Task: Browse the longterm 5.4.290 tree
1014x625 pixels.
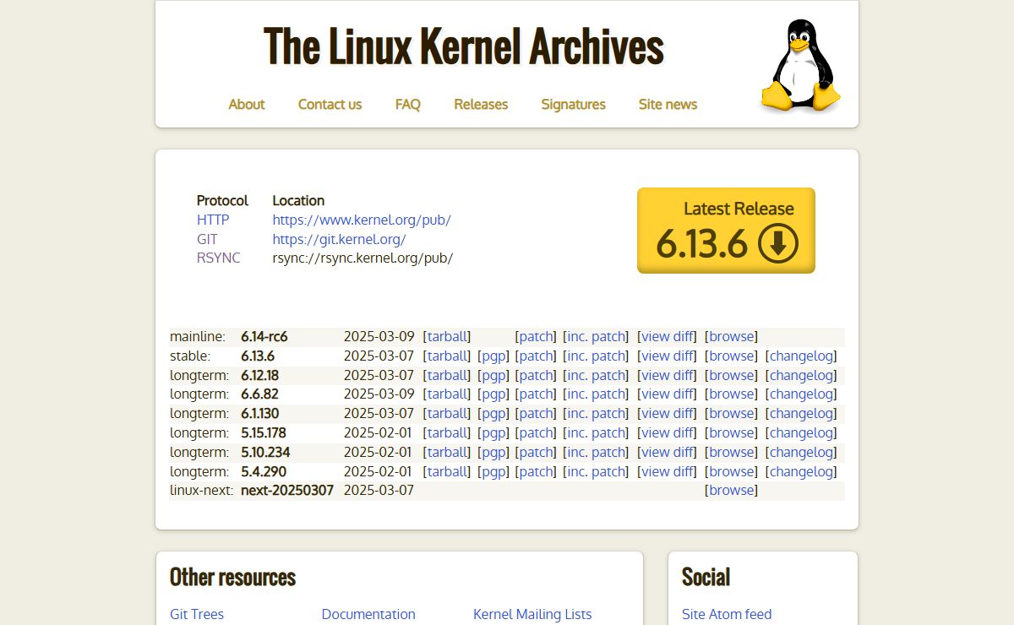Action: tap(732, 471)
